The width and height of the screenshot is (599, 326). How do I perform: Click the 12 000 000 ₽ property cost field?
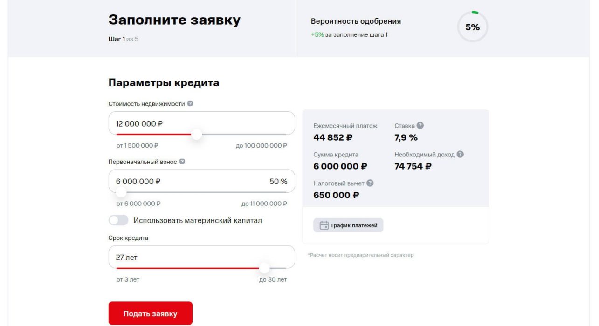(200, 123)
